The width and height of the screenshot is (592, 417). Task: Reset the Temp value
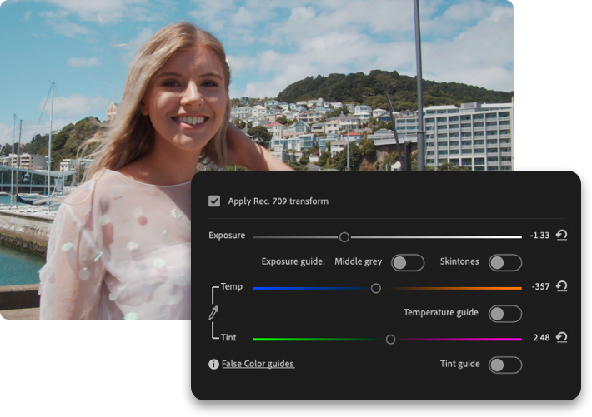(561, 287)
